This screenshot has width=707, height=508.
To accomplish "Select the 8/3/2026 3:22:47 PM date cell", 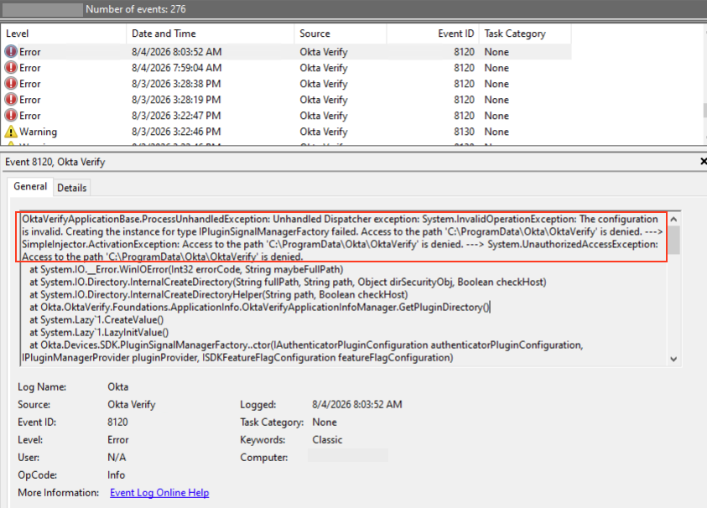I will tap(176, 116).
